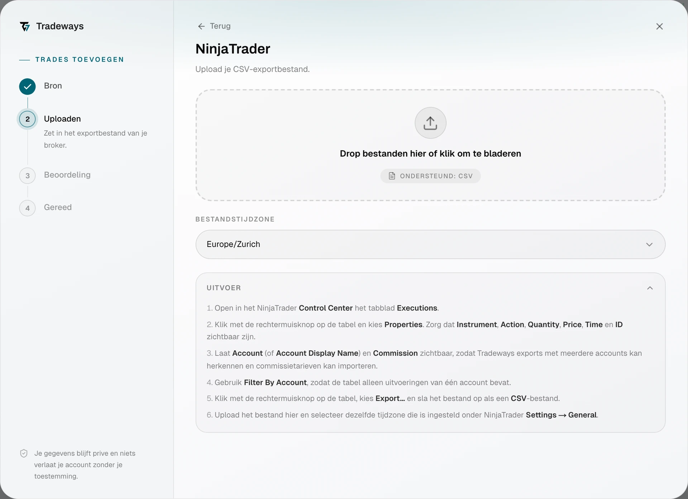Open the Bestandstijdzone dropdown chevron
The width and height of the screenshot is (688, 499).
pyautogui.click(x=649, y=244)
